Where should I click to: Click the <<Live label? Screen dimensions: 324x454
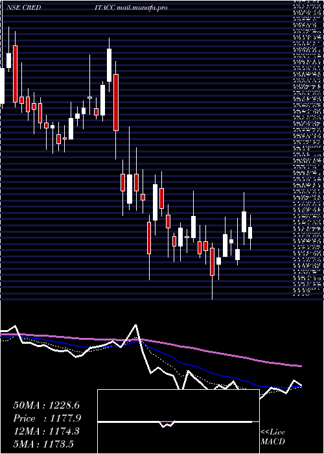pos(273,433)
